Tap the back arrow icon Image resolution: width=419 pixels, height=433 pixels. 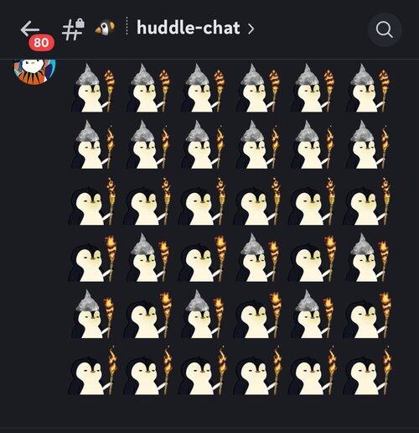(x=30, y=29)
